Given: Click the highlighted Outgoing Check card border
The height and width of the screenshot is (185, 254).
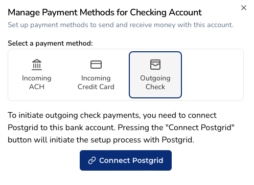Looking at the screenshot, I should click(155, 52).
